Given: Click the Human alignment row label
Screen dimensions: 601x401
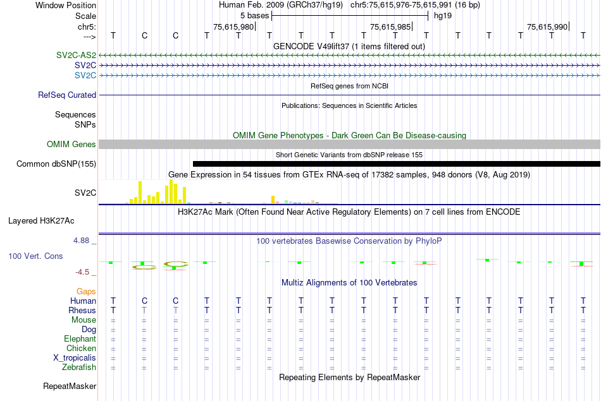Looking at the screenshot, I should tap(83, 301).
